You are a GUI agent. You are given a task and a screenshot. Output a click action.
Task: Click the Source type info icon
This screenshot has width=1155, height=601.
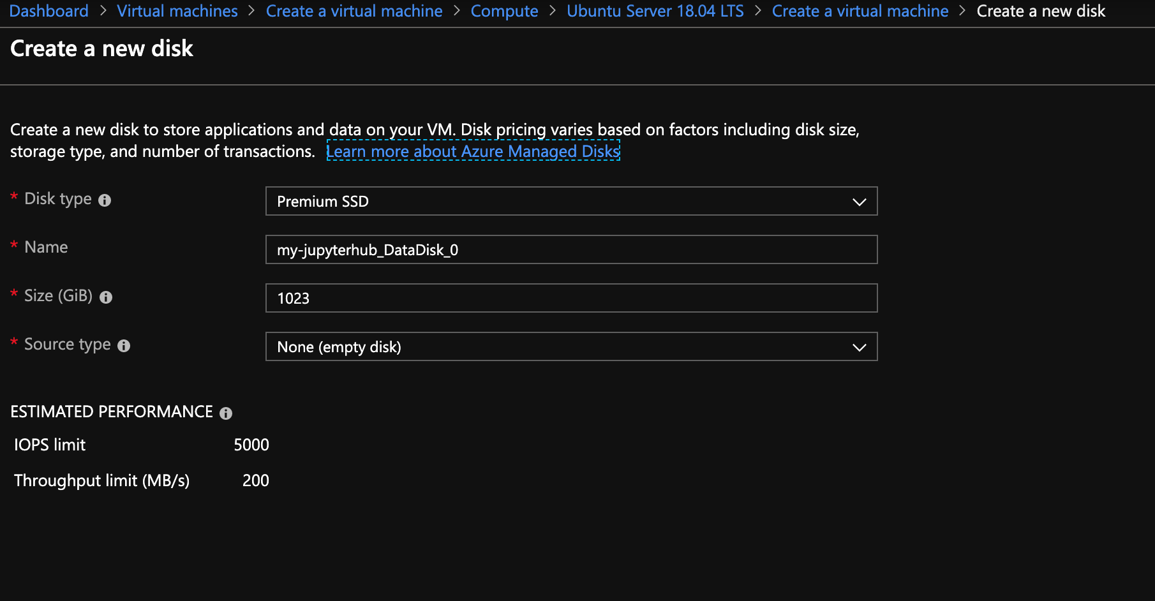click(x=124, y=346)
